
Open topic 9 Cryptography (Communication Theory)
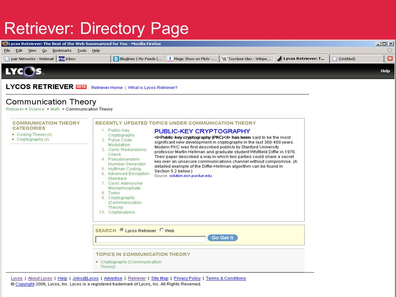tap(125, 202)
